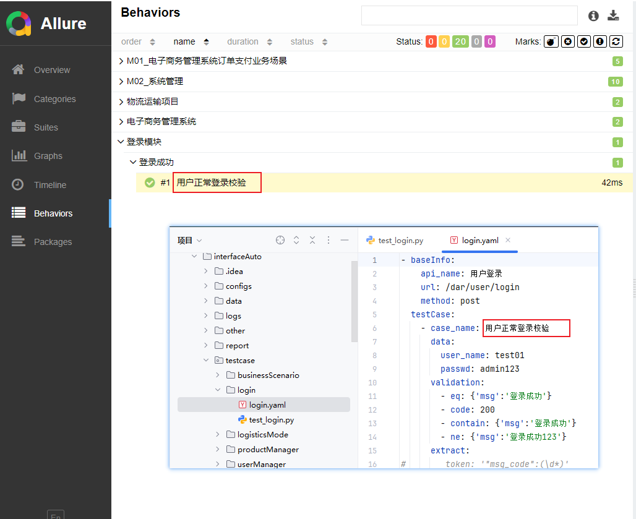Click the project tree vertical scrollbar

coord(354,302)
